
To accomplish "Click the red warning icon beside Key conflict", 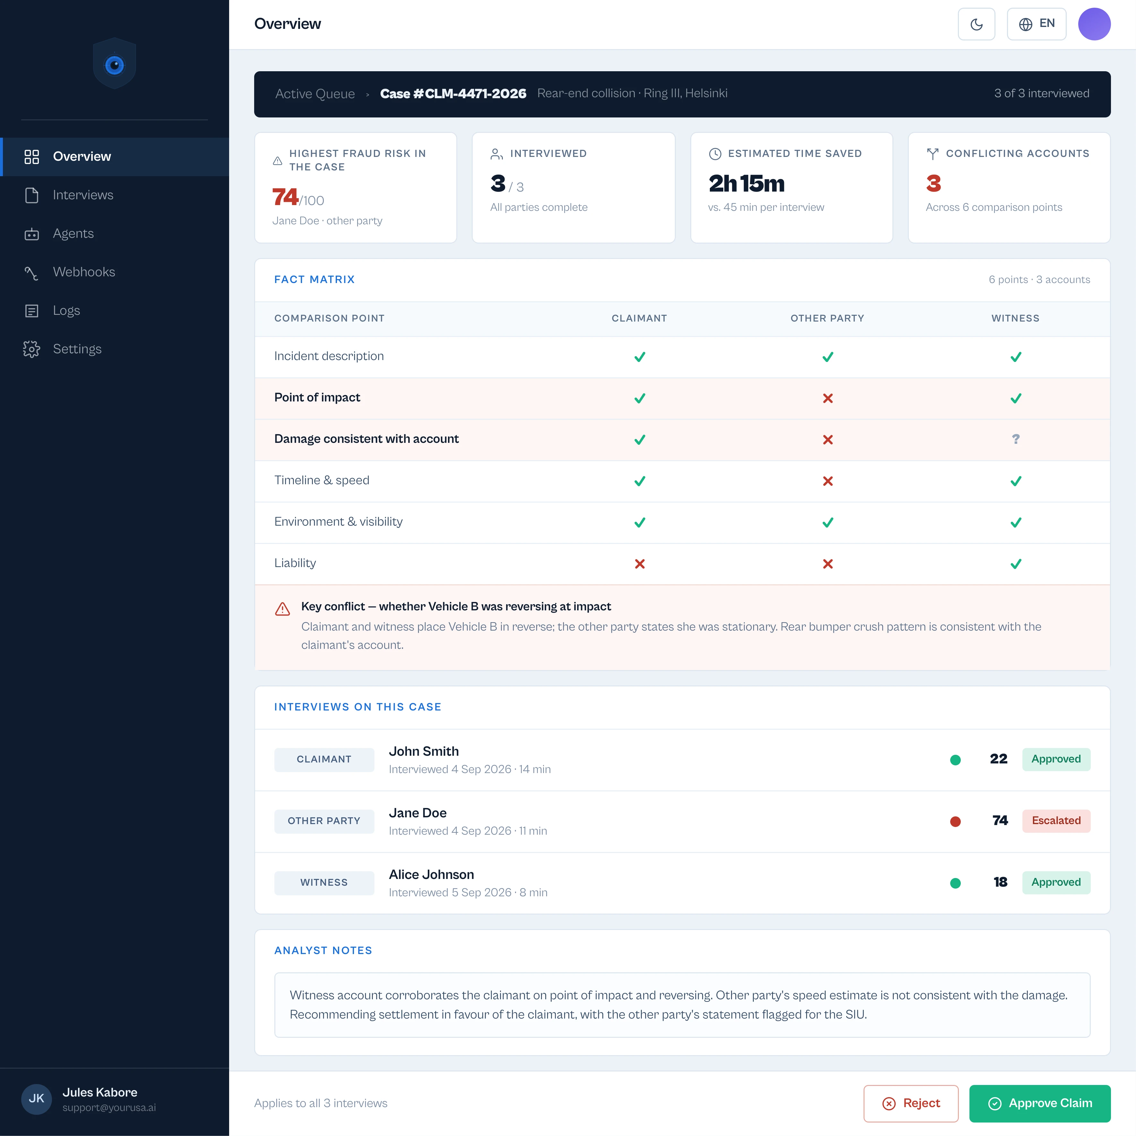I will (282, 608).
